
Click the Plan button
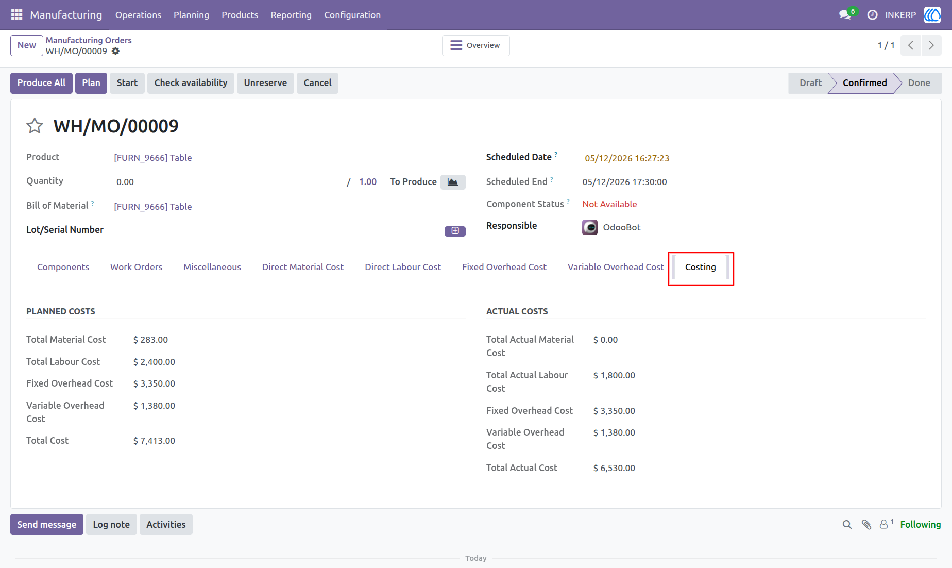click(91, 83)
